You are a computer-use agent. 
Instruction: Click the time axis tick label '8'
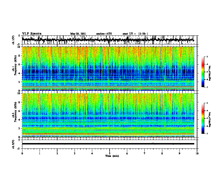(x=162, y=153)
